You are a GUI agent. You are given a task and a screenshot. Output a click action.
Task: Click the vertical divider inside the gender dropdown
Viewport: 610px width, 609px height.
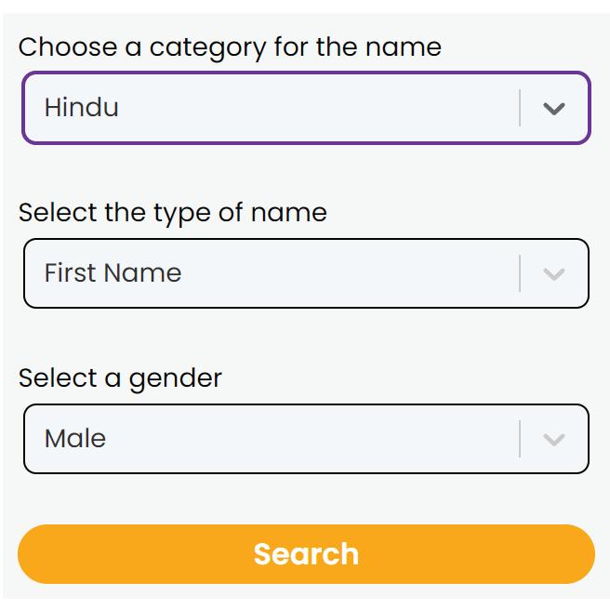(520, 439)
